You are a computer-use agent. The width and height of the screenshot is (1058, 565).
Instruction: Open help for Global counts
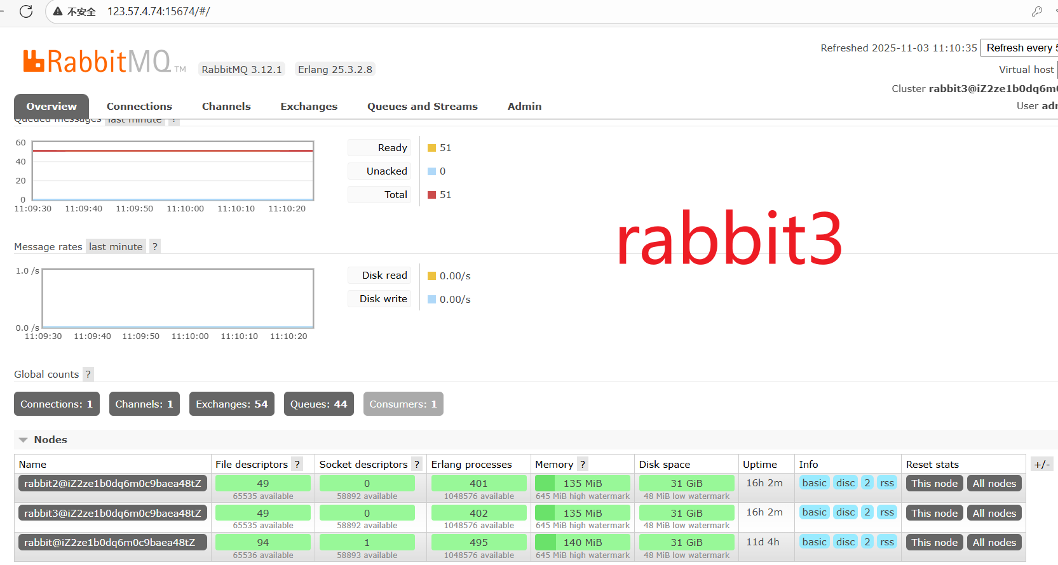pos(88,374)
